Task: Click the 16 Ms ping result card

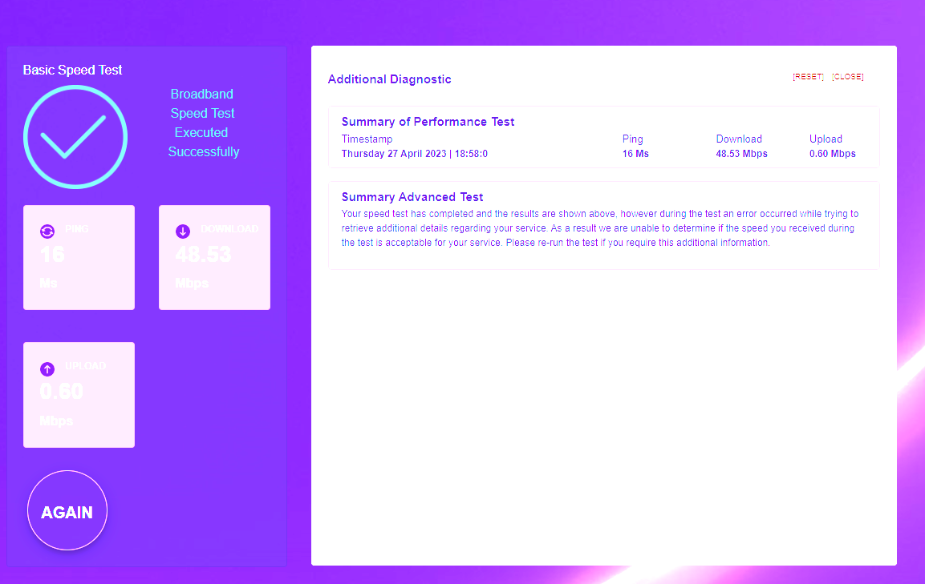Action: (79, 257)
